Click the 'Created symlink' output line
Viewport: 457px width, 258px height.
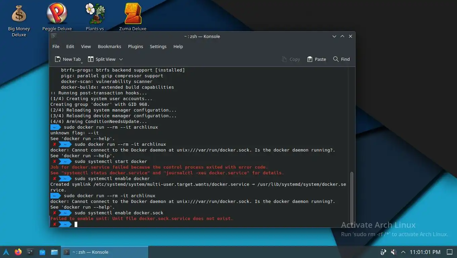click(198, 187)
